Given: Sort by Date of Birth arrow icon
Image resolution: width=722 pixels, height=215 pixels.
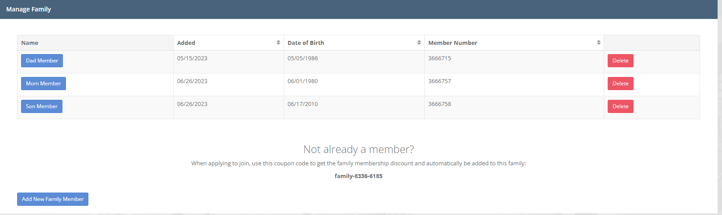Looking at the screenshot, I should [419, 43].
